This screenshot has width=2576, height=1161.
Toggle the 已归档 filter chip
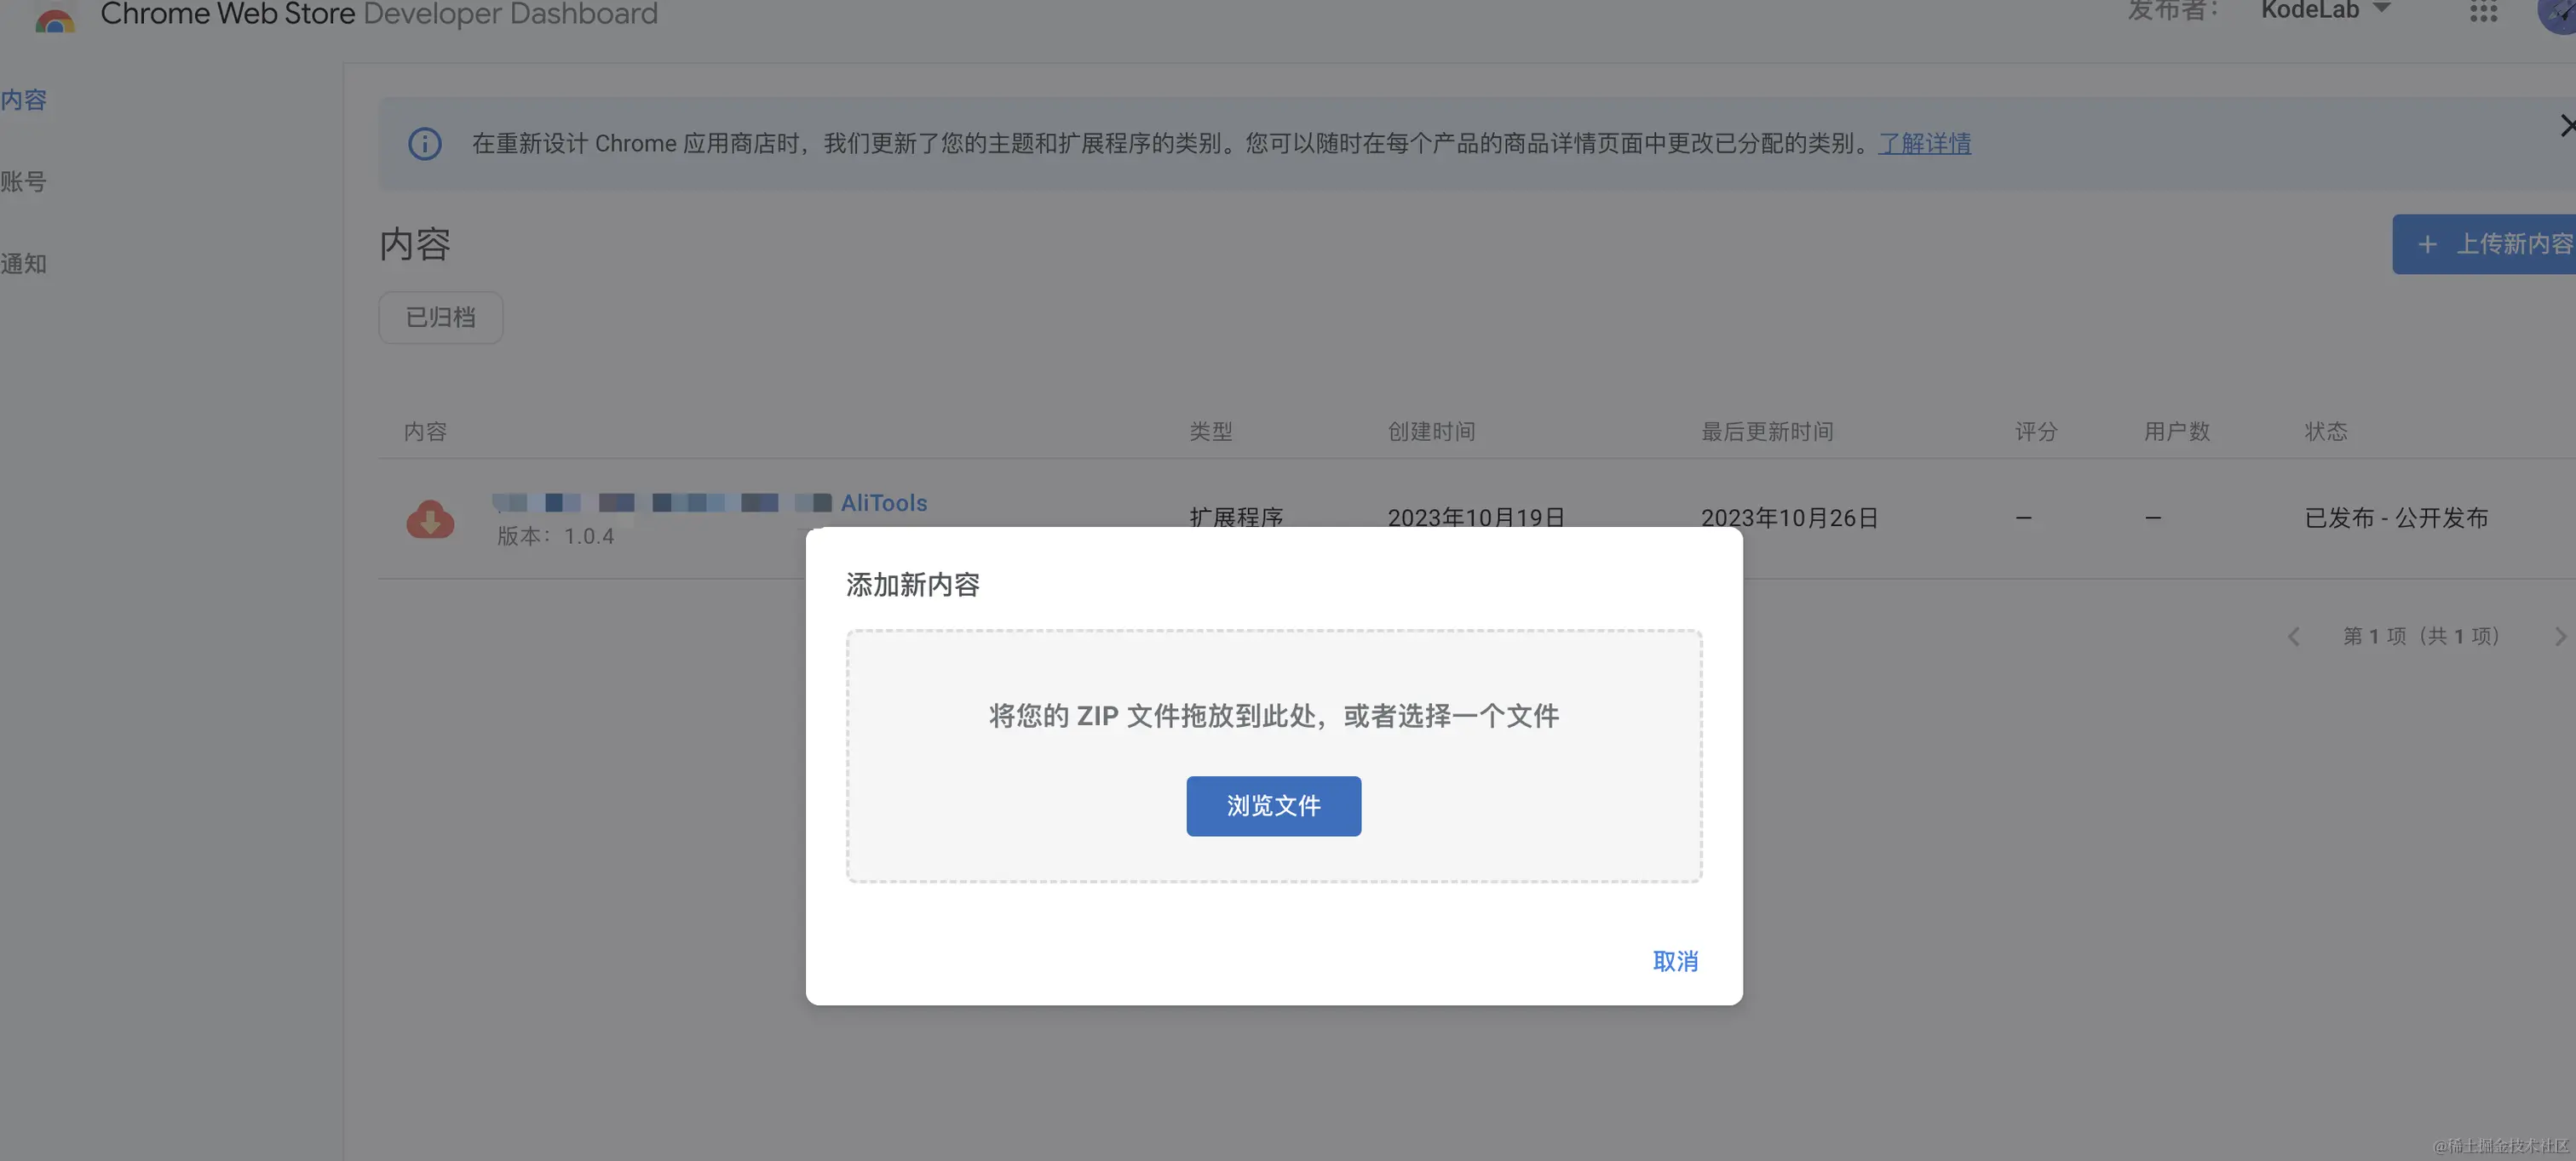440,317
